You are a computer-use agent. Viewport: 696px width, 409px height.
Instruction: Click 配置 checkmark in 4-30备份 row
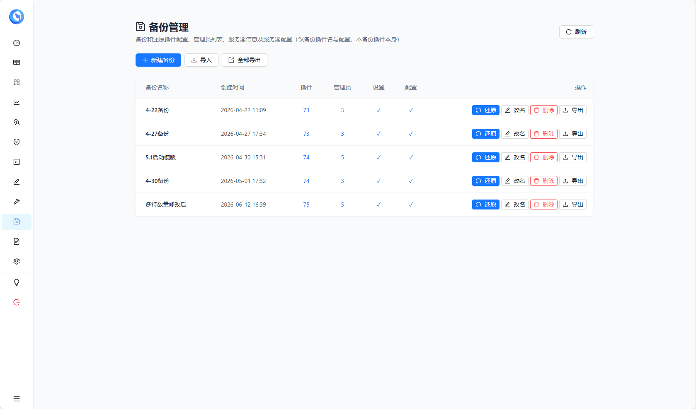click(411, 181)
